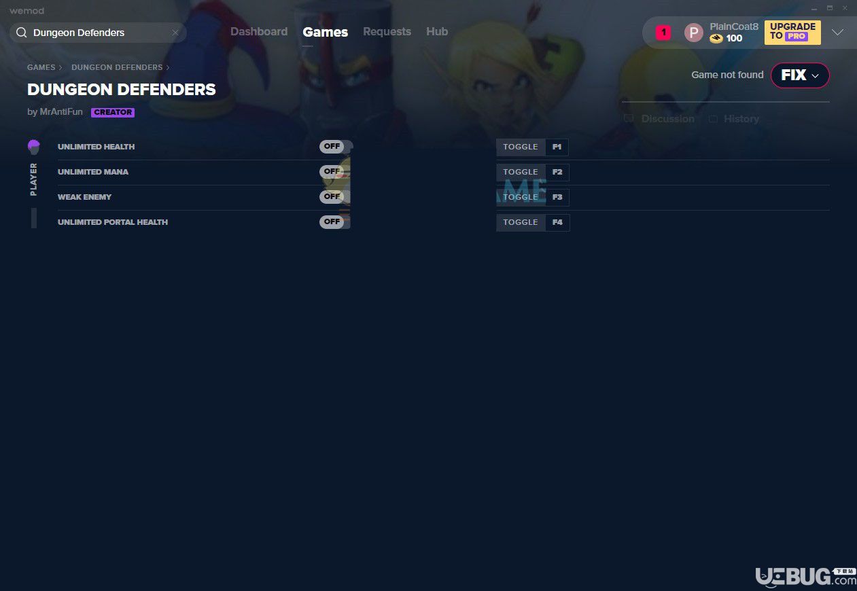Change the F1 hotkey binding
This screenshot has height=591, width=857.
click(x=557, y=147)
